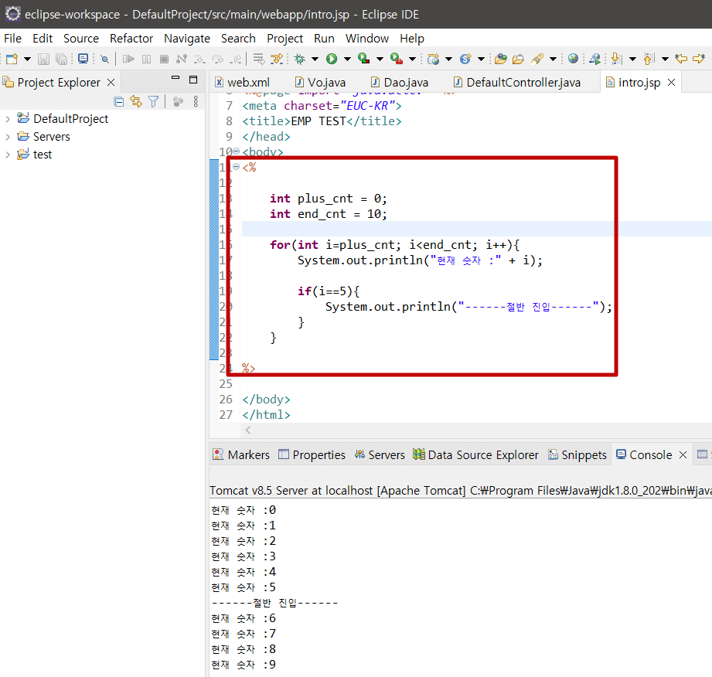Switch to the Markers view tab
The image size is (712, 677).
pos(241,455)
